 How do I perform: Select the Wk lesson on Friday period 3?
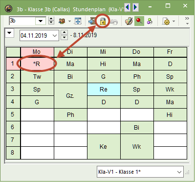pos(170,89)
